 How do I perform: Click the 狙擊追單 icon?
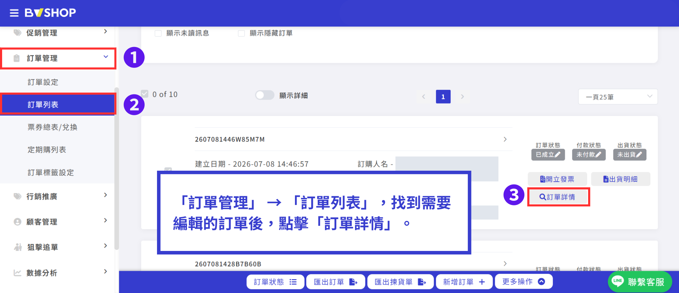(x=18, y=247)
